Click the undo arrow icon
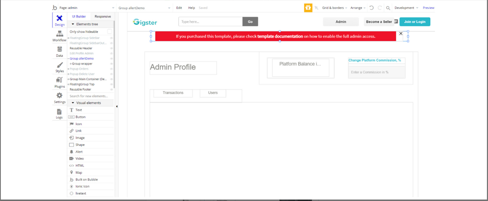Screen dimensions: 488x201 371,8
